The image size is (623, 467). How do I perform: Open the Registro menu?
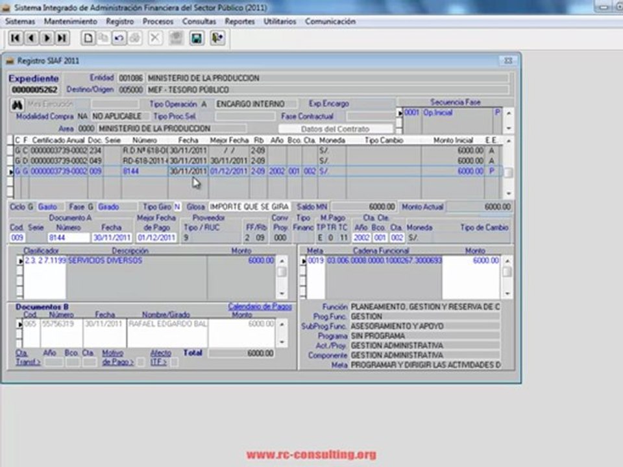coord(119,21)
